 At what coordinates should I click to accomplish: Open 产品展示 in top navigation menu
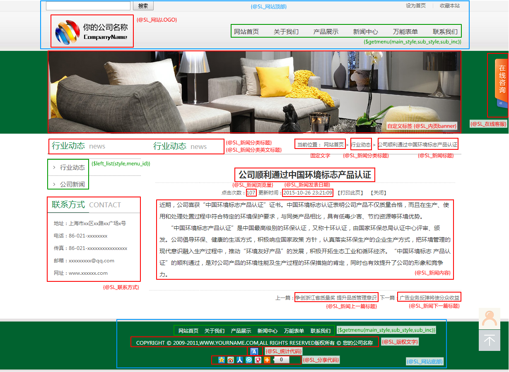point(326,32)
